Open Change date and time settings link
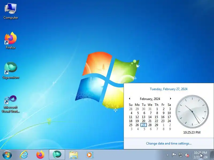The height and width of the screenshot is (160, 214). coord(169,143)
